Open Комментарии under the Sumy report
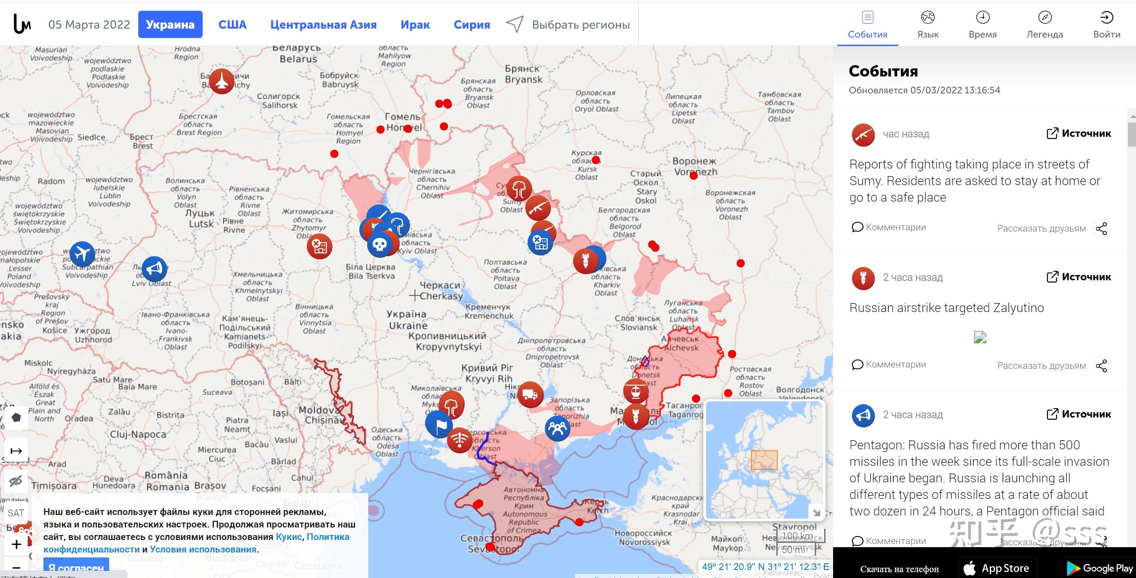Viewport: 1136px width, 578px height. point(889,227)
